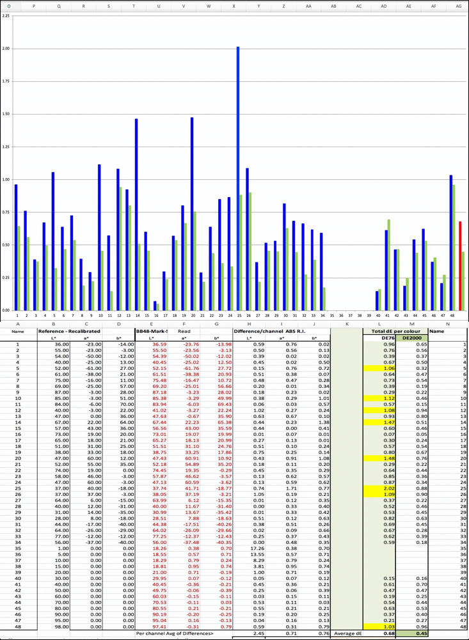Select the DE76 header cell
This screenshot has width=469, height=640.
(386, 337)
